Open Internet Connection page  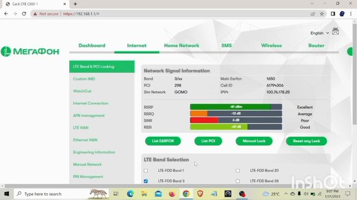(90, 103)
